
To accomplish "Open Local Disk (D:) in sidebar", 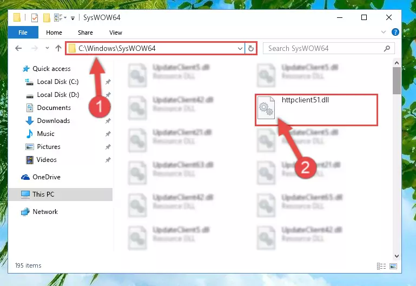I will 58,95.
